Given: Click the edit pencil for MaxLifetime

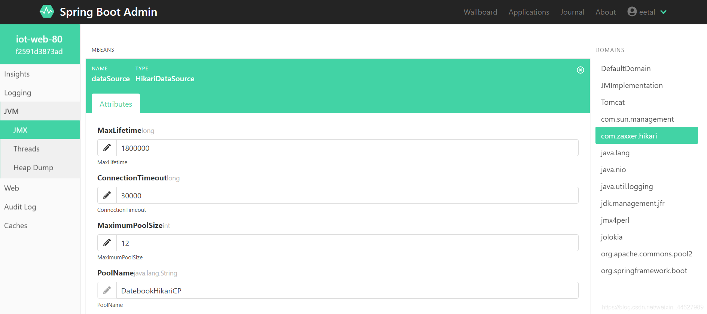Looking at the screenshot, I should (x=107, y=148).
